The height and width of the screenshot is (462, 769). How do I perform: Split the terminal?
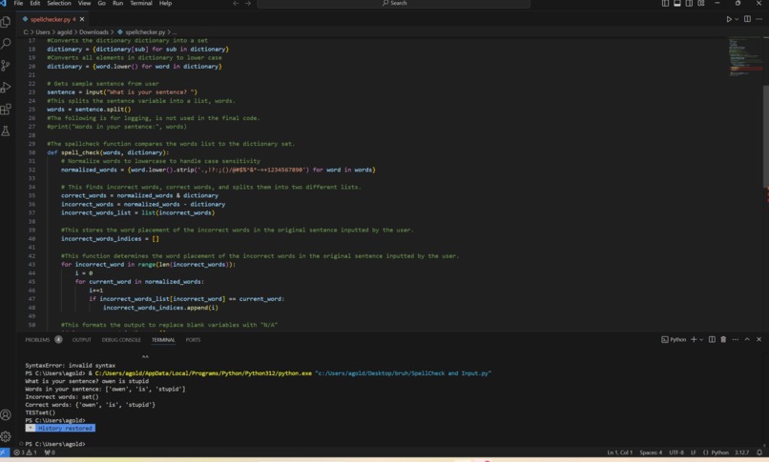click(x=712, y=340)
